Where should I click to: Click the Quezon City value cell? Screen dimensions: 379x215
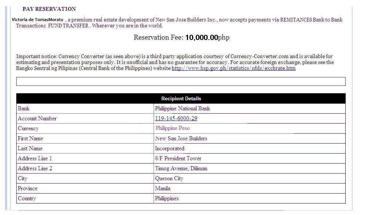point(249,178)
